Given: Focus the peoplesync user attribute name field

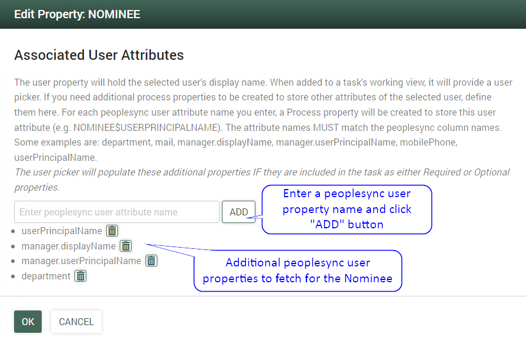Looking at the screenshot, I should (117, 212).
